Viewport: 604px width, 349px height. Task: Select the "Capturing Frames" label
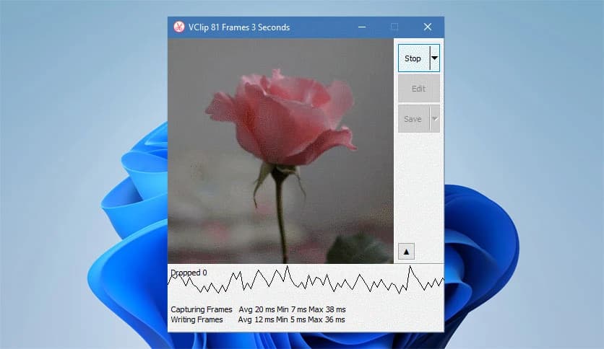[x=202, y=309]
